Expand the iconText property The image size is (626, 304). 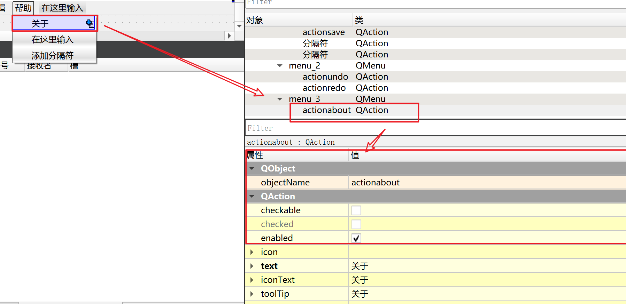pyautogui.click(x=252, y=280)
